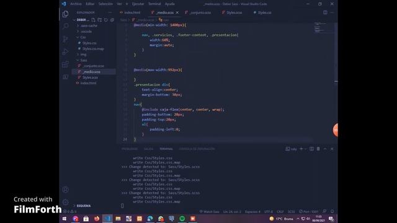The height and width of the screenshot is (223, 397).
Task: Click Port: 5501 live server status
Action: click(308, 212)
